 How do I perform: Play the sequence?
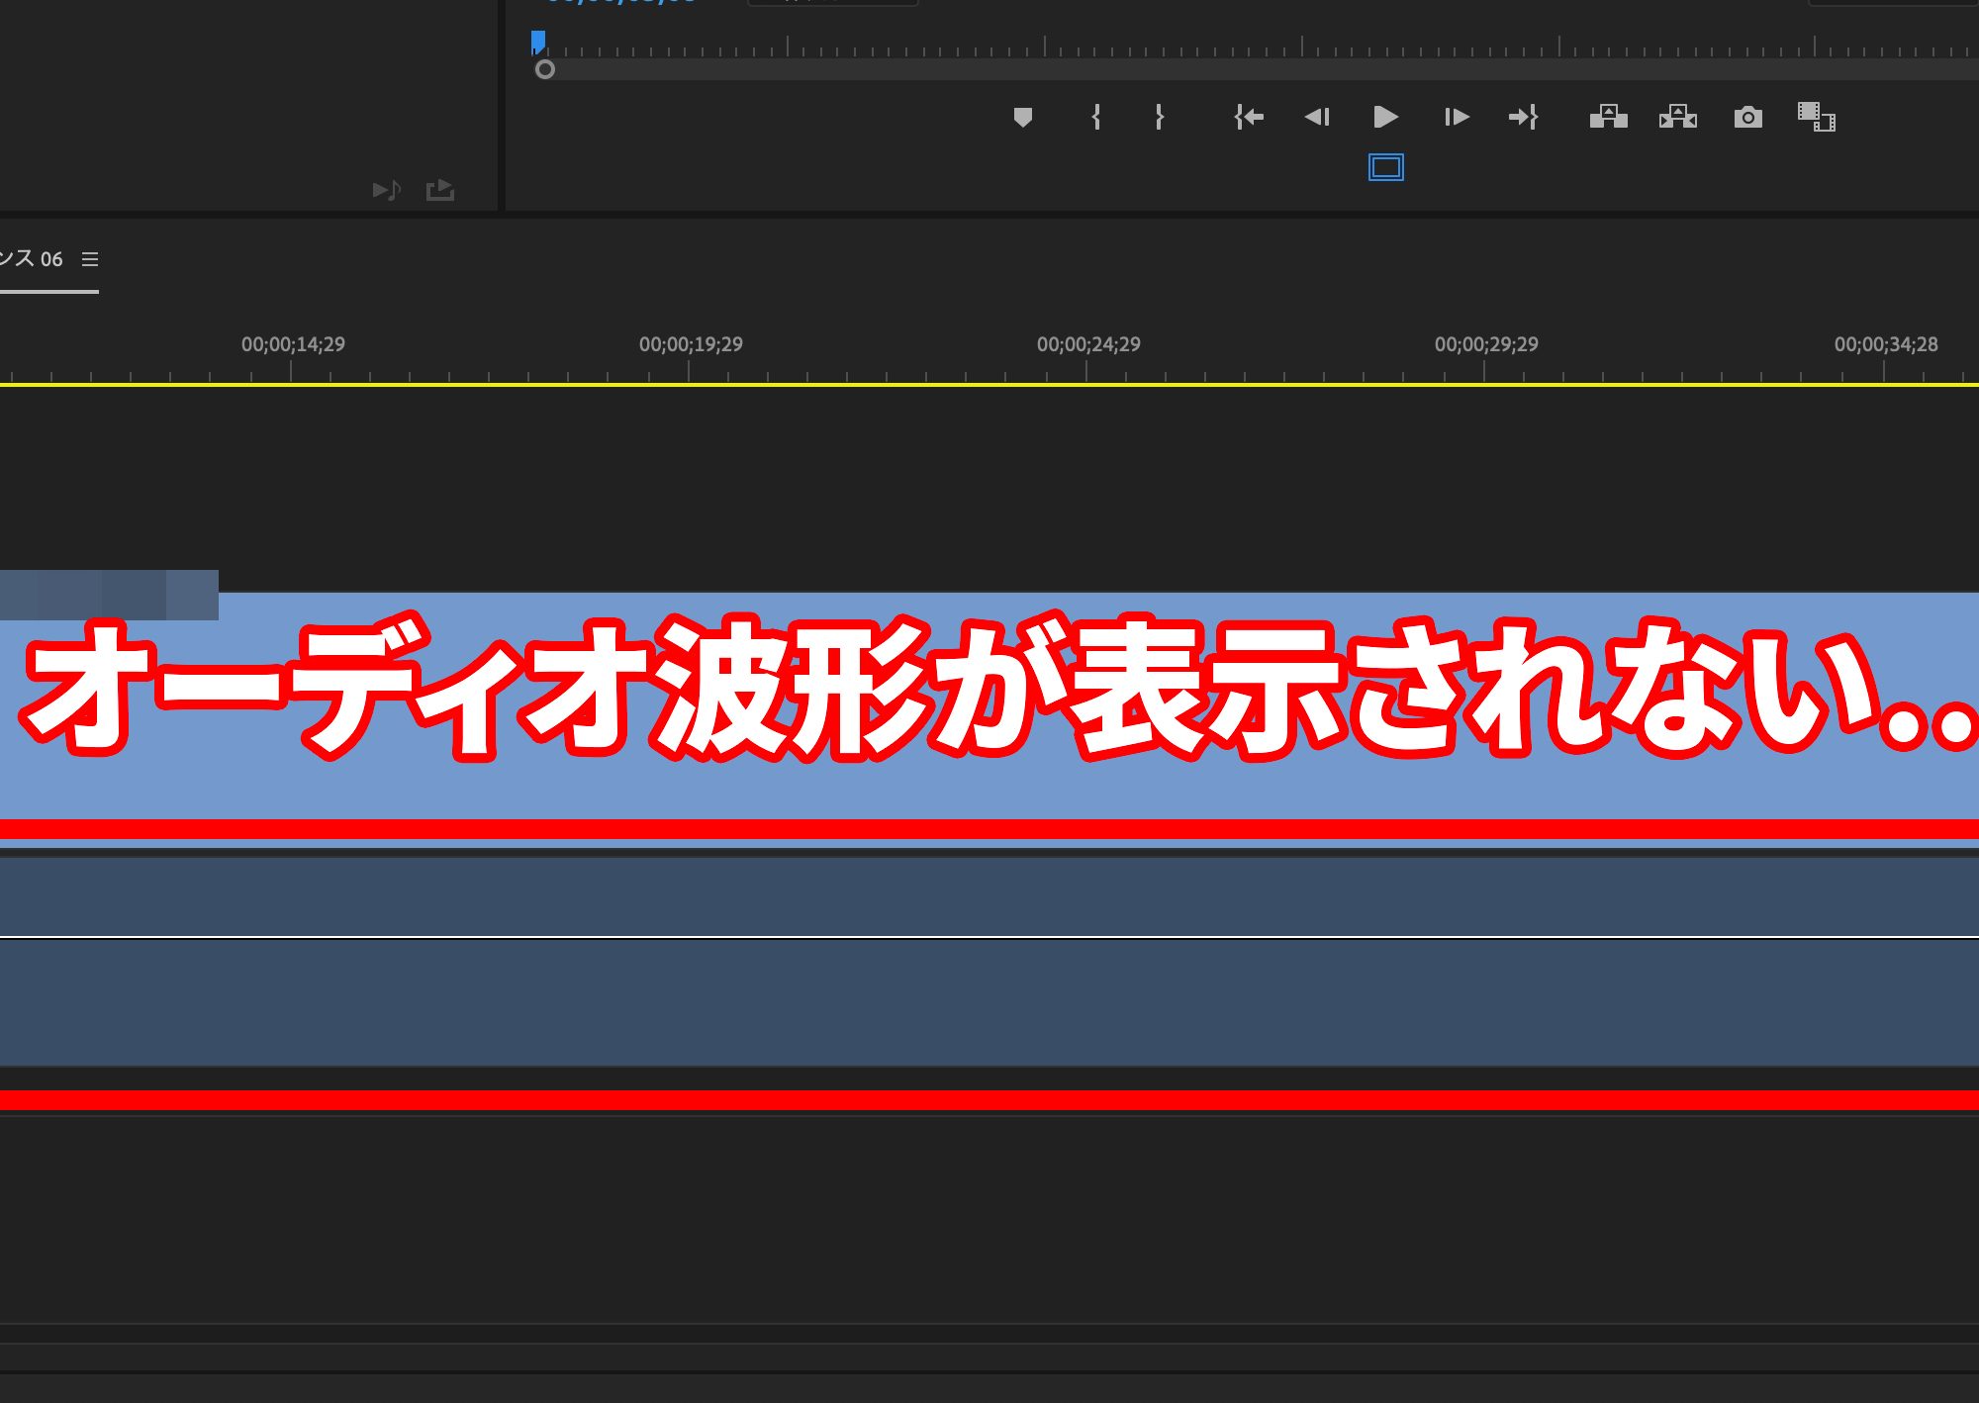click(x=1385, y=118)
